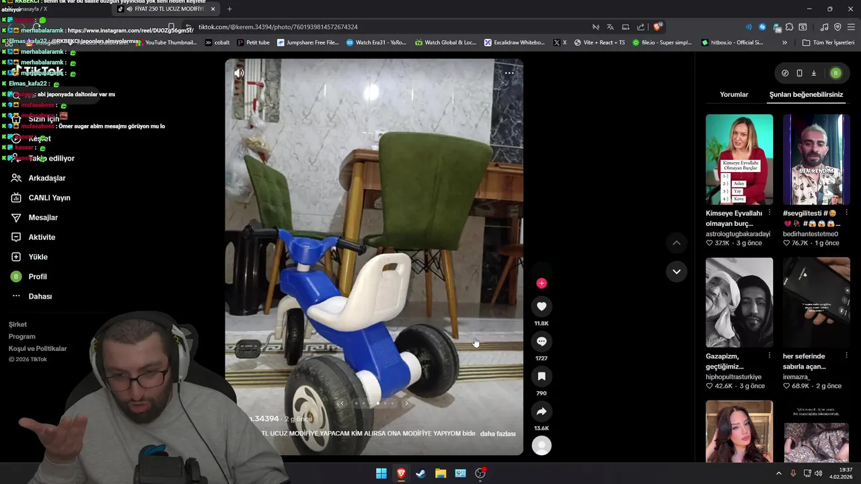Open the Kimseye Eyvallahı olmayan burç video thumbnail

[739, 159]
